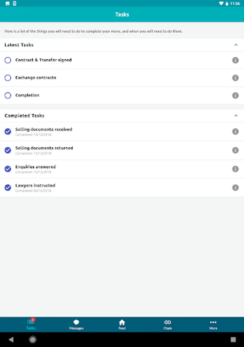Select the Chain icon in bottom navigation

pyautogui.click(x=168, y=324)
